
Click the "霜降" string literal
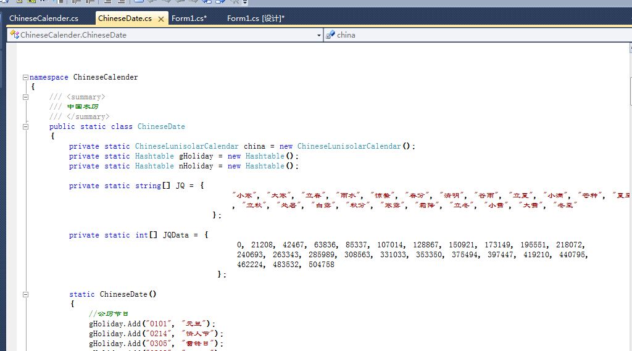pyautogui.click(x=427, y=205)
